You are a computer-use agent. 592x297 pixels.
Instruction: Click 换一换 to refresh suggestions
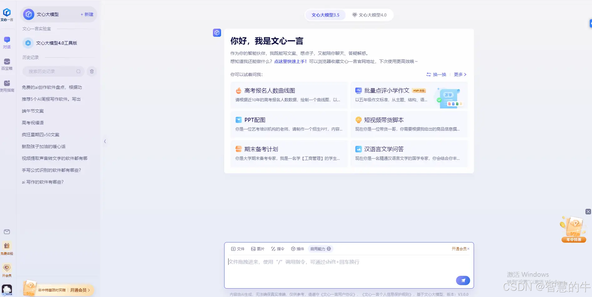436,74
